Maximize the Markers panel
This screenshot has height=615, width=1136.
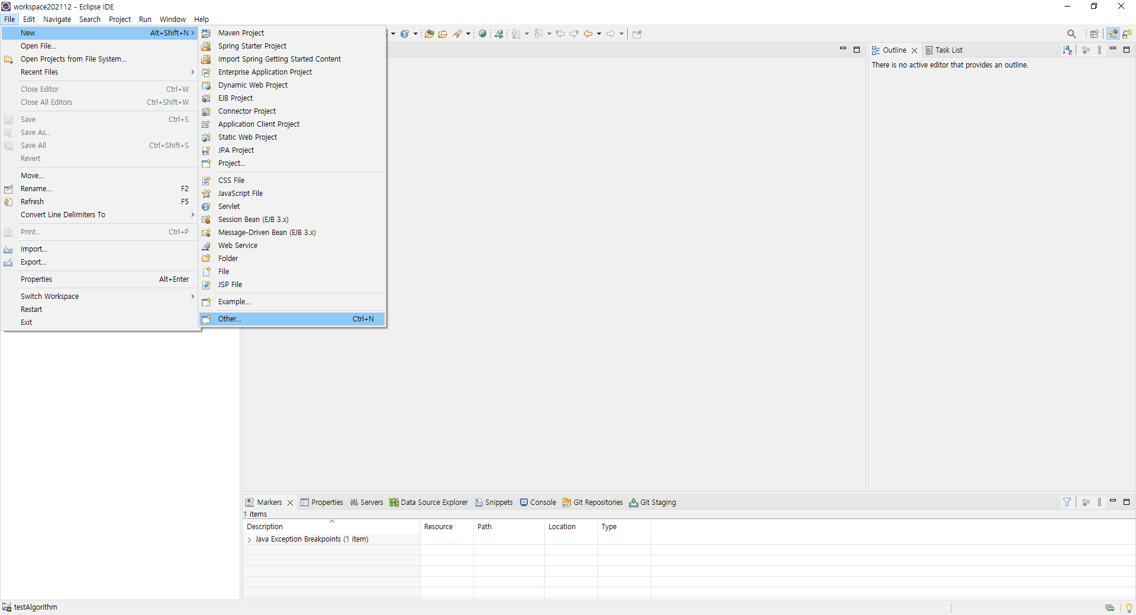coord(1127,501)
